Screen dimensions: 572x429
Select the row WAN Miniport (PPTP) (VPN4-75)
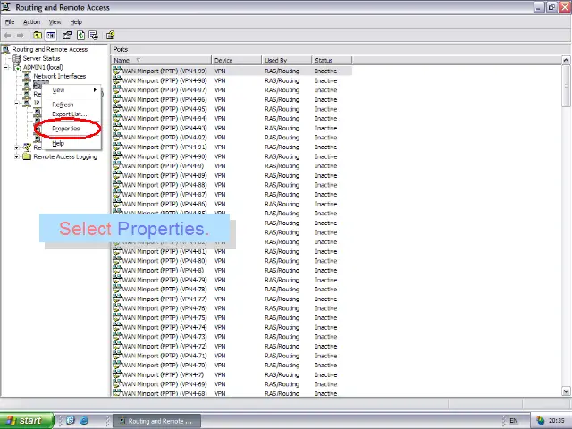pos(232,318)
